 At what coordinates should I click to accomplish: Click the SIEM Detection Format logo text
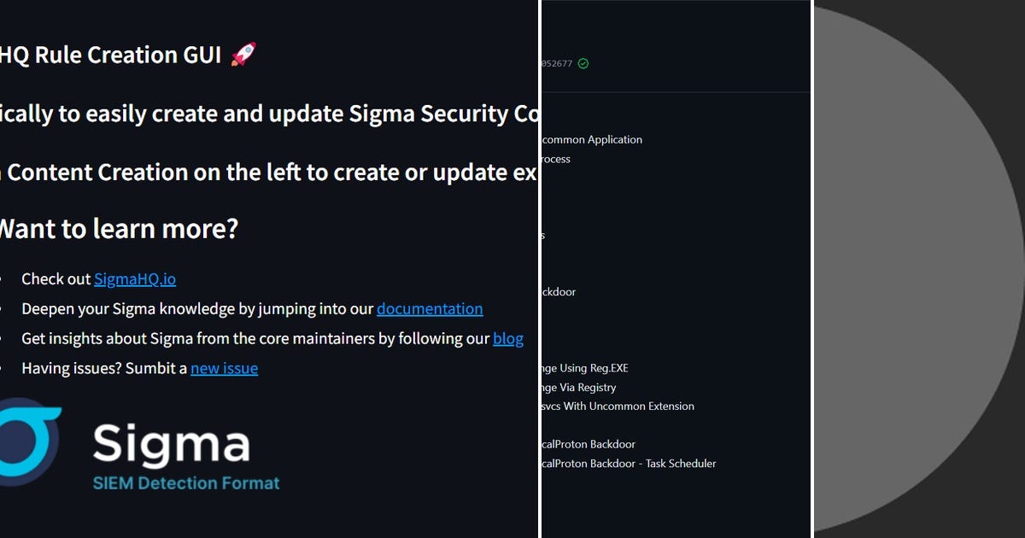tap(187, 482)
